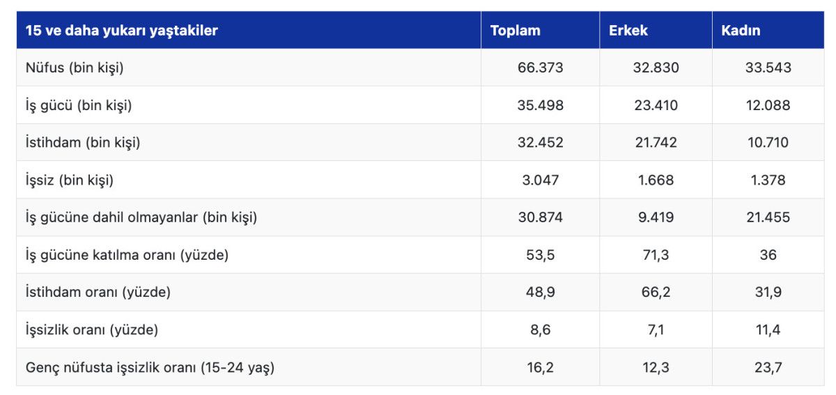Click the 'İstihdam oranı (yüzde)' row label
This screenshot has height=395, width=836.
pyautogui.click(x=98, y=293)
